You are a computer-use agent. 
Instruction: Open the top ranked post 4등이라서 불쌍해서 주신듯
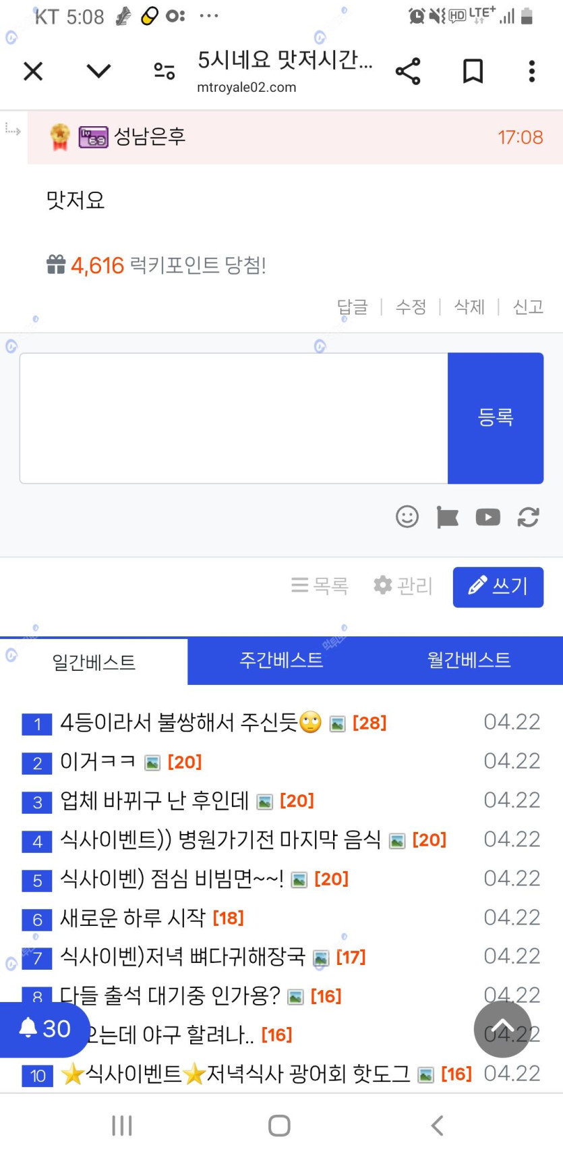point(191,723)
